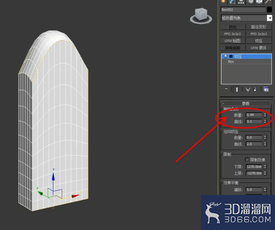
Task: Apply the UVW 贴图 modifier button
Action: 233,41
